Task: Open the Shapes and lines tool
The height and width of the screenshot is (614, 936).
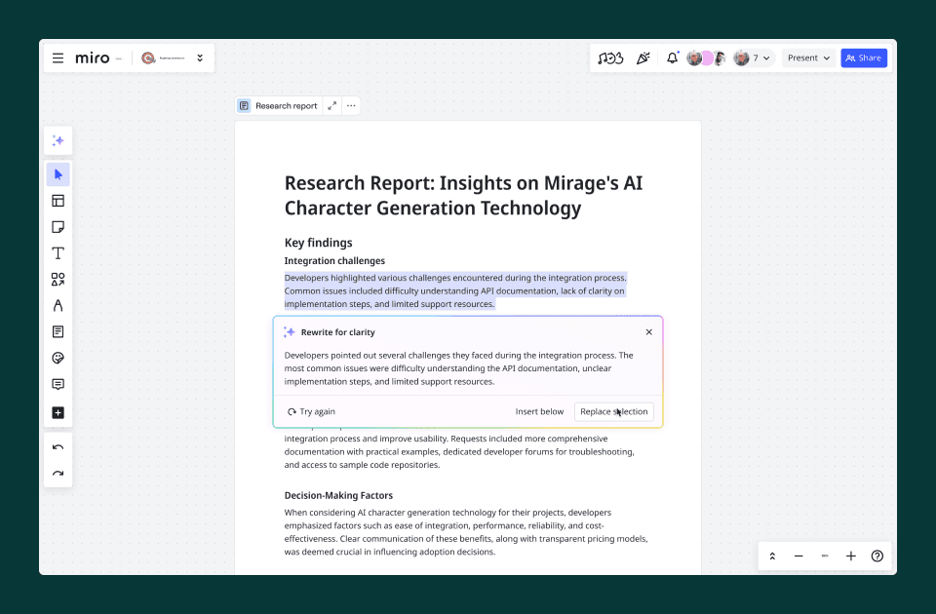Action: click(58, 280)
